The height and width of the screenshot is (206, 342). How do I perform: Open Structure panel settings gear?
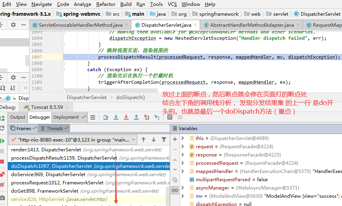[13, 77]
